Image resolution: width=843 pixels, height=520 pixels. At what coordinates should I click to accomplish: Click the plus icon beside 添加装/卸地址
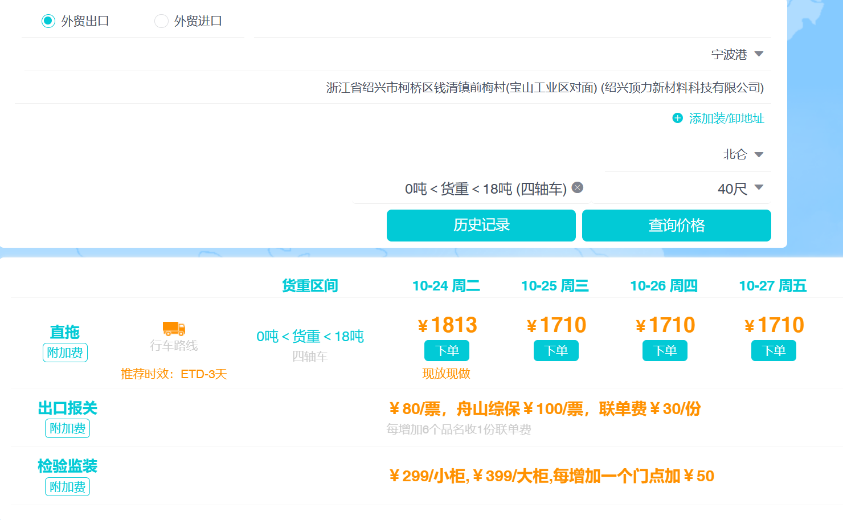(677, 118)
